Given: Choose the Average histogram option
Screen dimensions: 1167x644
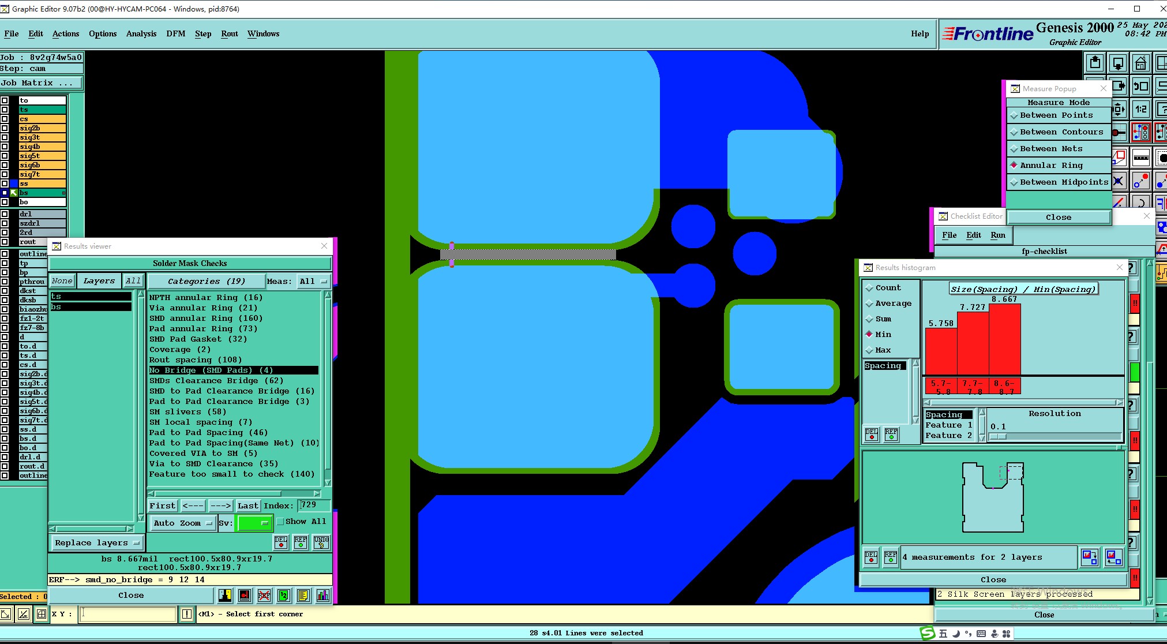Looking at the screenshot, I should (x=893, y=304).
